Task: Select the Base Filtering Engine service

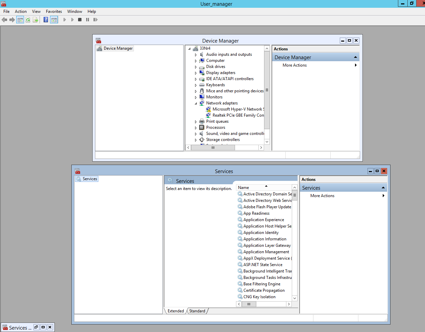Action: (259, 284)
